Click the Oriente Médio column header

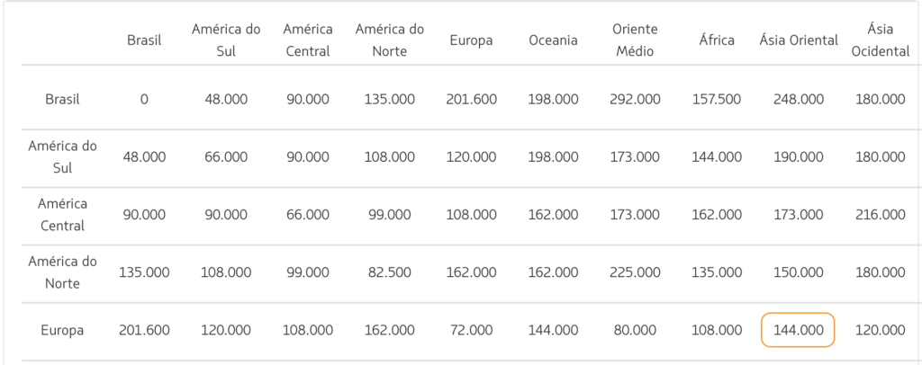tap(635, 40)
